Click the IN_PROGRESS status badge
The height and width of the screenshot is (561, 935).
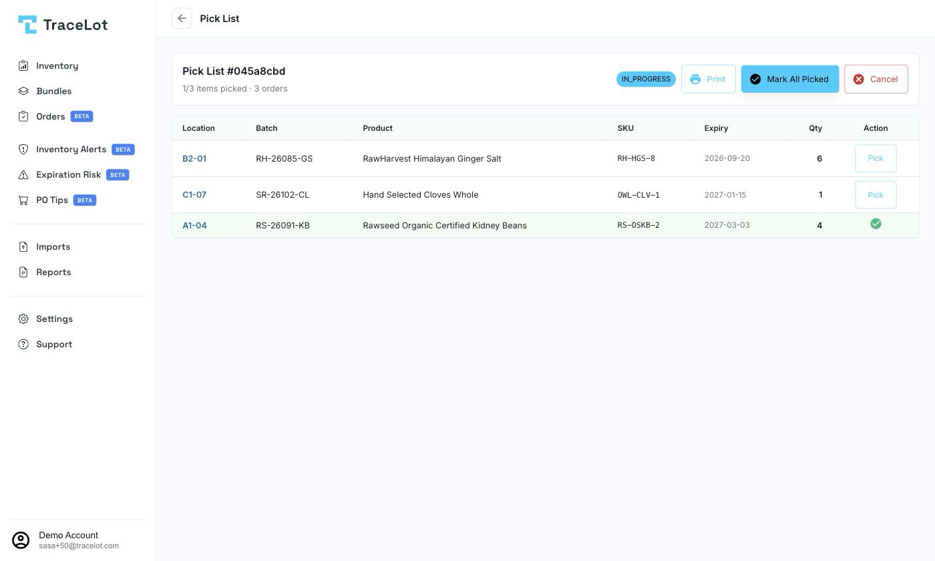(x=646, y=79)
